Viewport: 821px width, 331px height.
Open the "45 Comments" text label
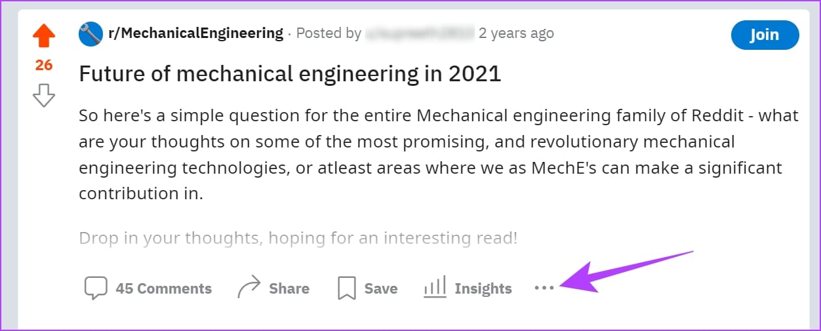164,288
